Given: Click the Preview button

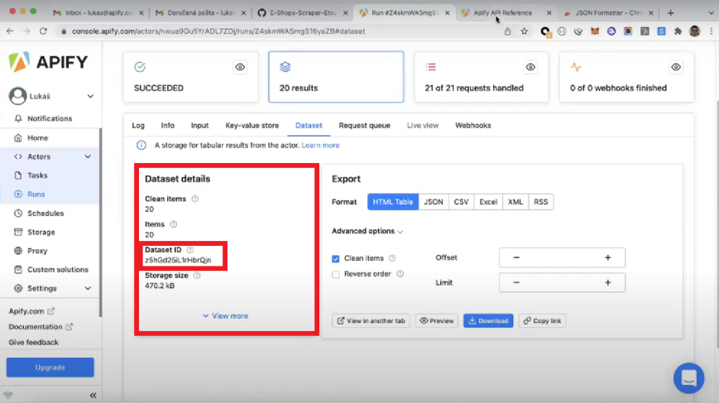Looking at the screenshot, I should click(437, 320).
